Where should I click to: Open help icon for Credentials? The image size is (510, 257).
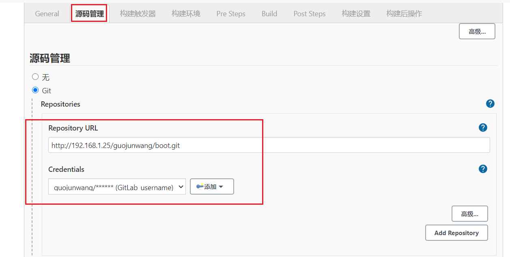coord(483,169)
